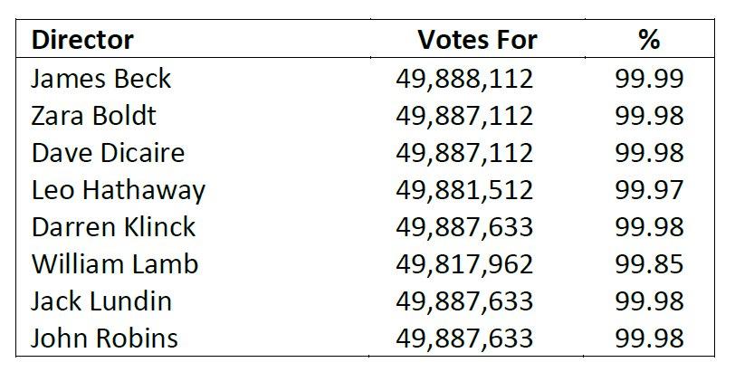Screen dimensions: 735x372
Task: Click the % column header
Action: pyautogui.click(x=649, y=40)
